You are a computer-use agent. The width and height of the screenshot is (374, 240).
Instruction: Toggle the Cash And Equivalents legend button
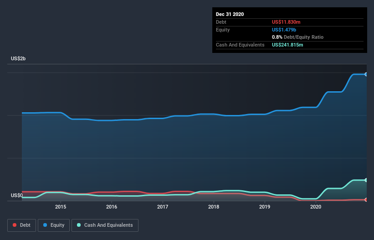click(x=105, y=225)
